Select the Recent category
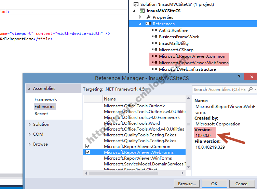257x189 pixels. pyautogui.click(x=41, y=114)
